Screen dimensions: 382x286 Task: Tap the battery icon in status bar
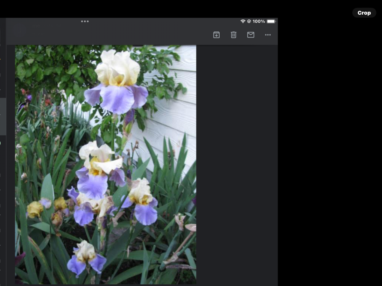coord(271,21)
